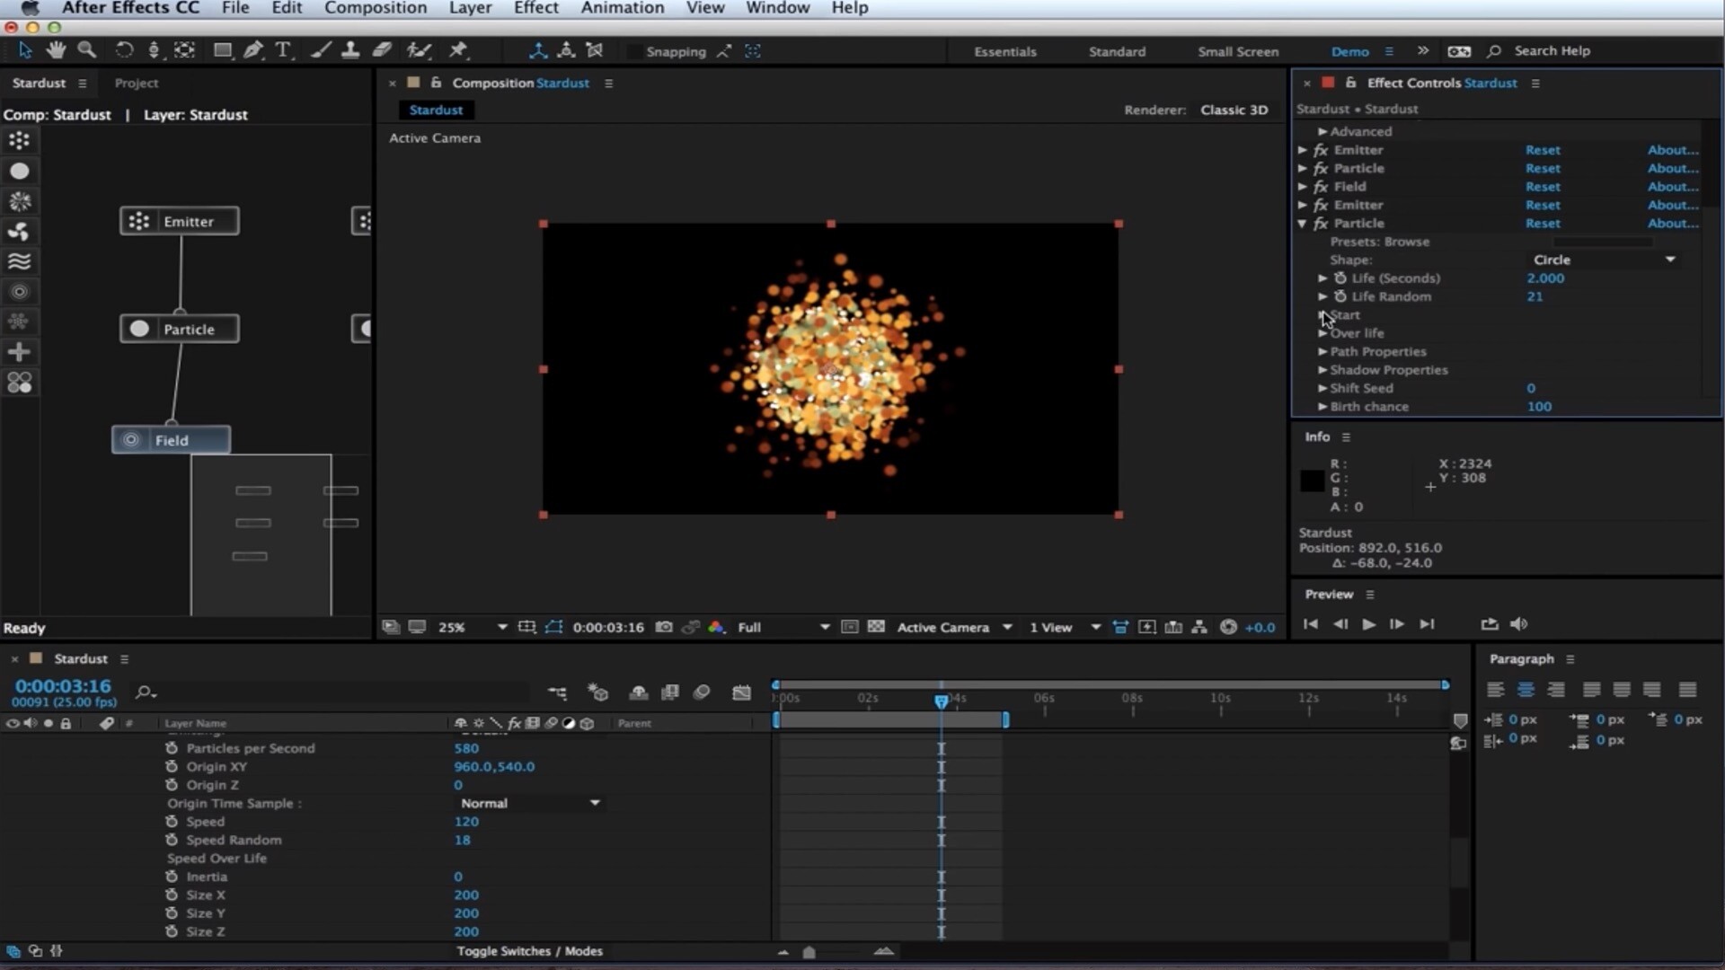
Task: Jump to first frame in Preview
Action: (x=1311, y=624)
